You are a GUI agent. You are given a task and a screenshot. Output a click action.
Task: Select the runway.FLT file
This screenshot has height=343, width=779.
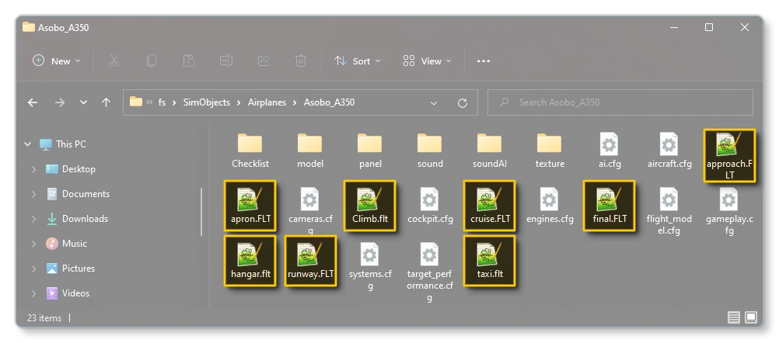tap(310, 261)
